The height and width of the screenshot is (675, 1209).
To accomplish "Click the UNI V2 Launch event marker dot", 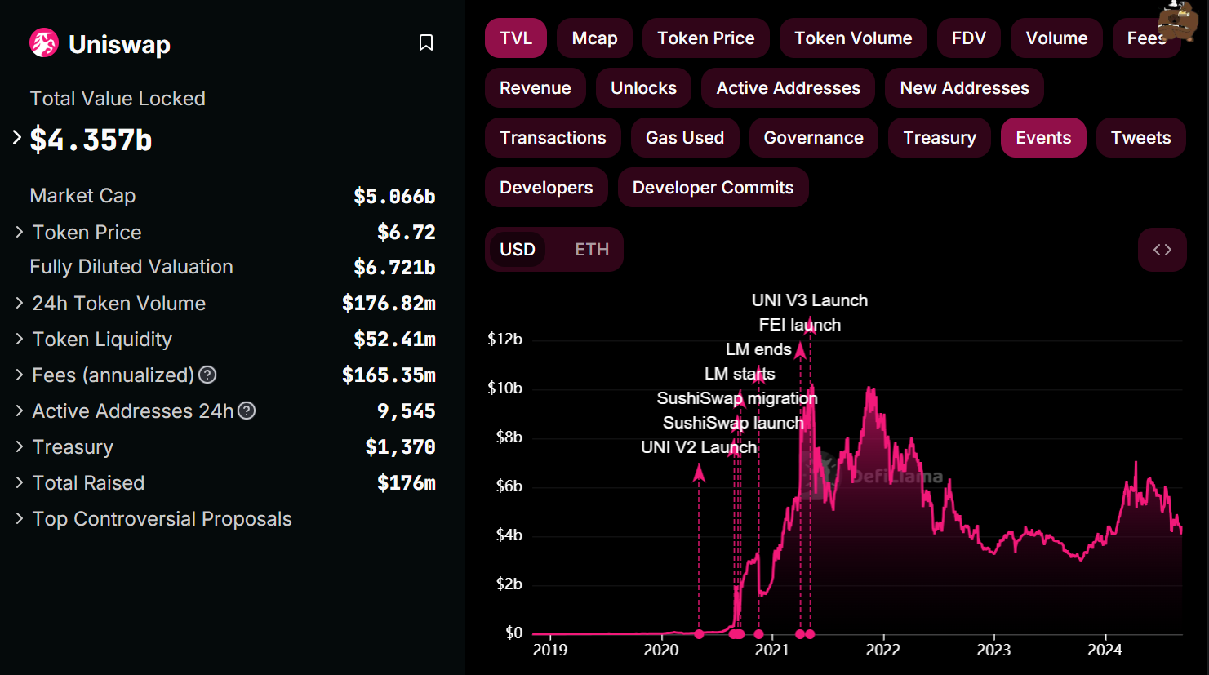I will (699, 634).
